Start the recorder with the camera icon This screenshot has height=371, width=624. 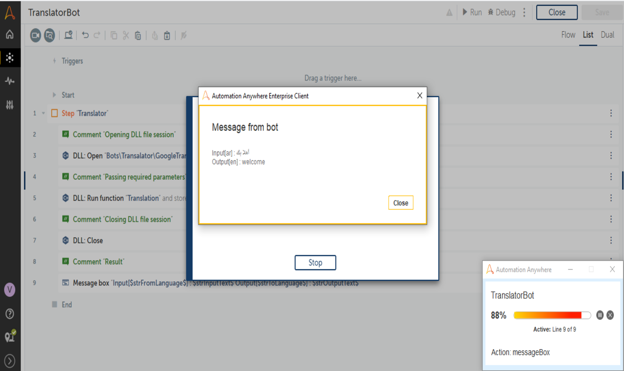pos(36,35)
